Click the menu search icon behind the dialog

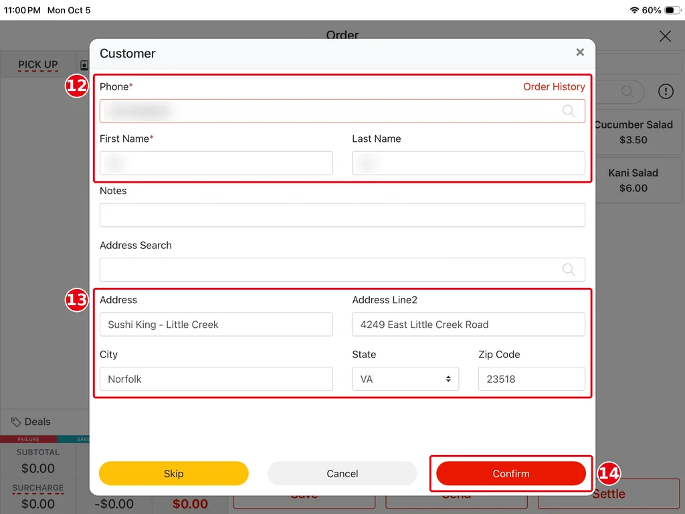click(x=627, y=91)
